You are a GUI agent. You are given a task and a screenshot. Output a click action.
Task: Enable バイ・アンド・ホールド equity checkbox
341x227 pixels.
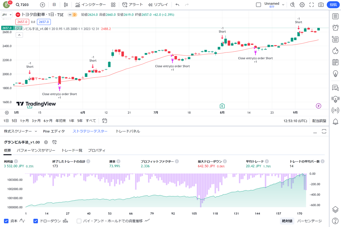[79, 221]
